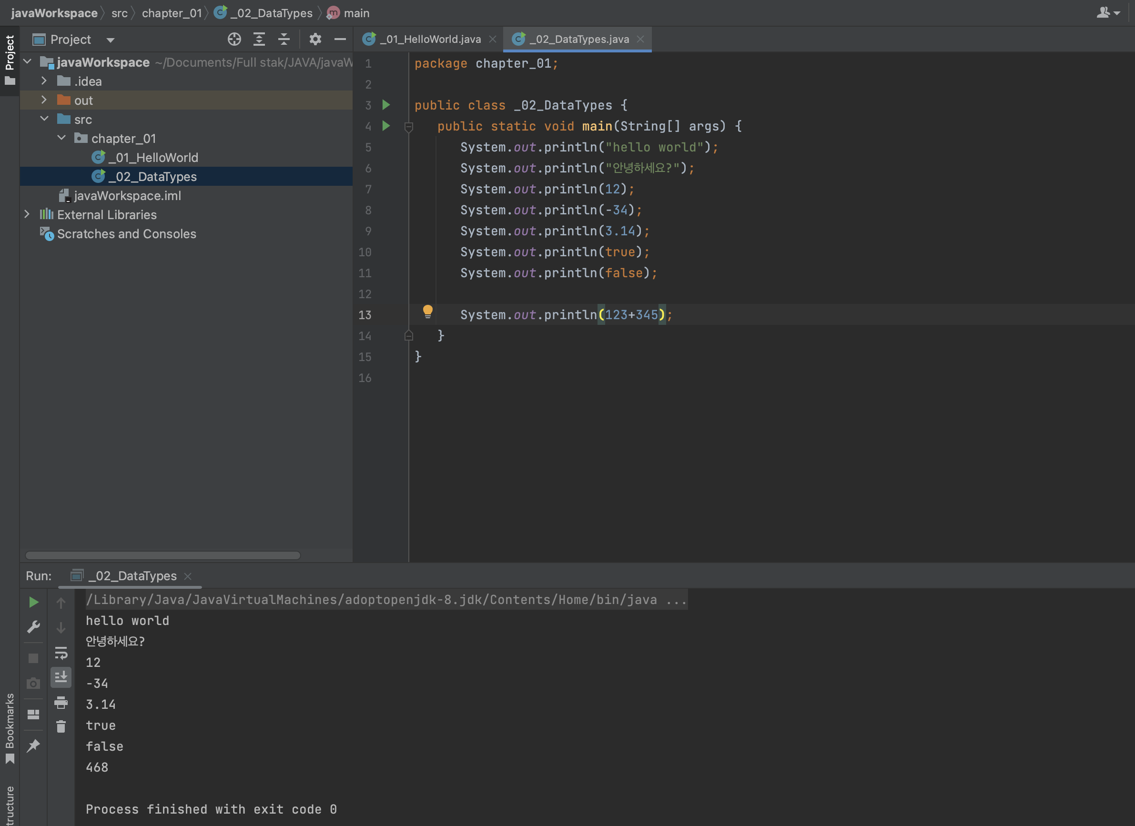Click the Select Opened File locate icon
1135x826 pixels.
[234, 39]
